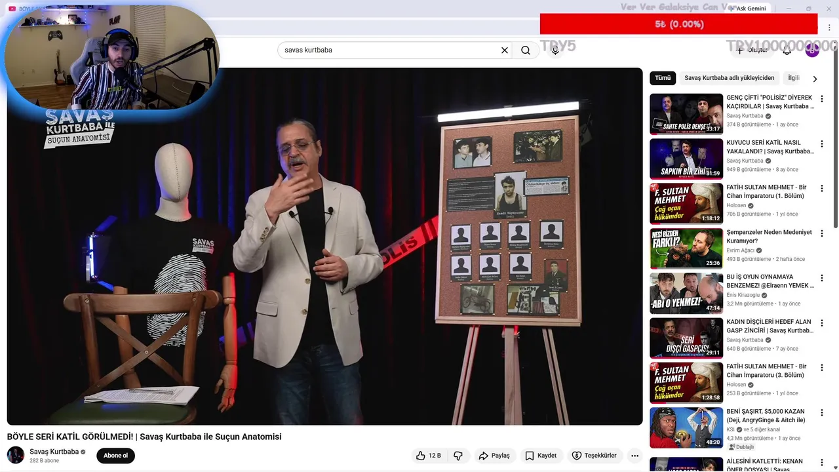Select the İlgili filter chip
The height and width of the screenshot is (472, 839).
[x=794, y=78]
